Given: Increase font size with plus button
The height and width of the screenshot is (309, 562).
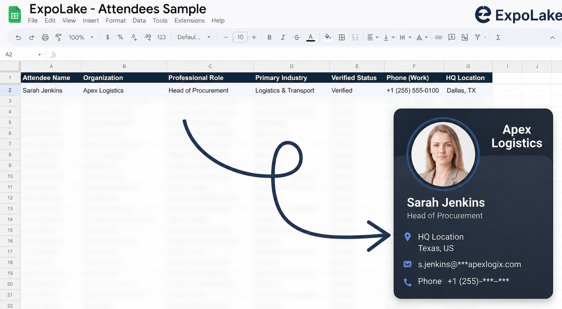Looking at the screenshot, I should (x=254, y=37).
